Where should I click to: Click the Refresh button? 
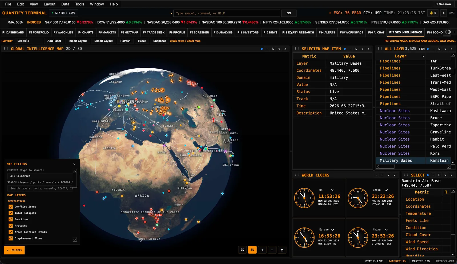pyautogui.click(x=125, y=41)
